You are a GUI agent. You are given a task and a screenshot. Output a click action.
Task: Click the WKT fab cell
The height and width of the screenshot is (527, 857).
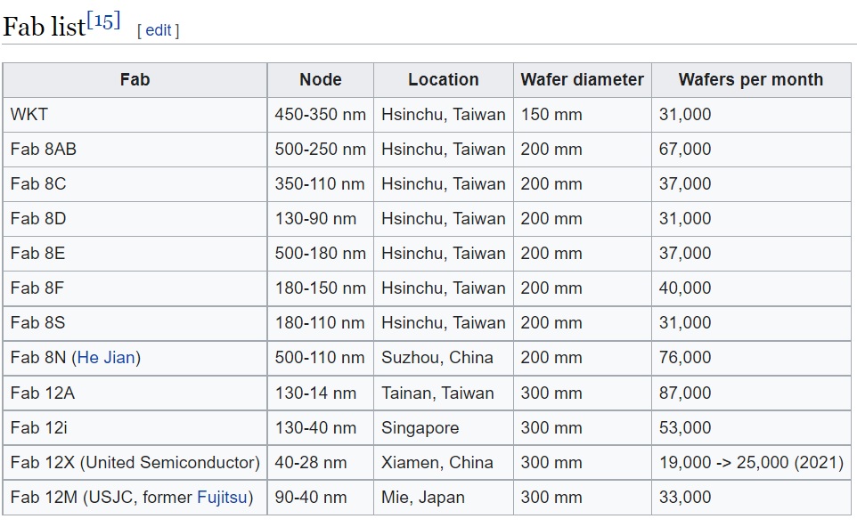pyautogui.click(x=29, y=115)
